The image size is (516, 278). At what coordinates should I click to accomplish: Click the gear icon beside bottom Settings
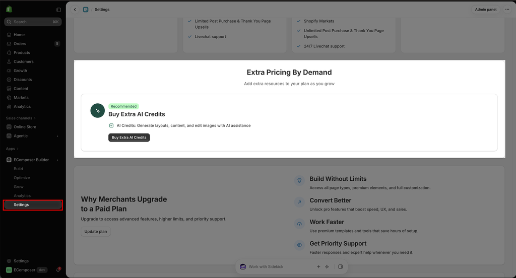click(9, 261)
